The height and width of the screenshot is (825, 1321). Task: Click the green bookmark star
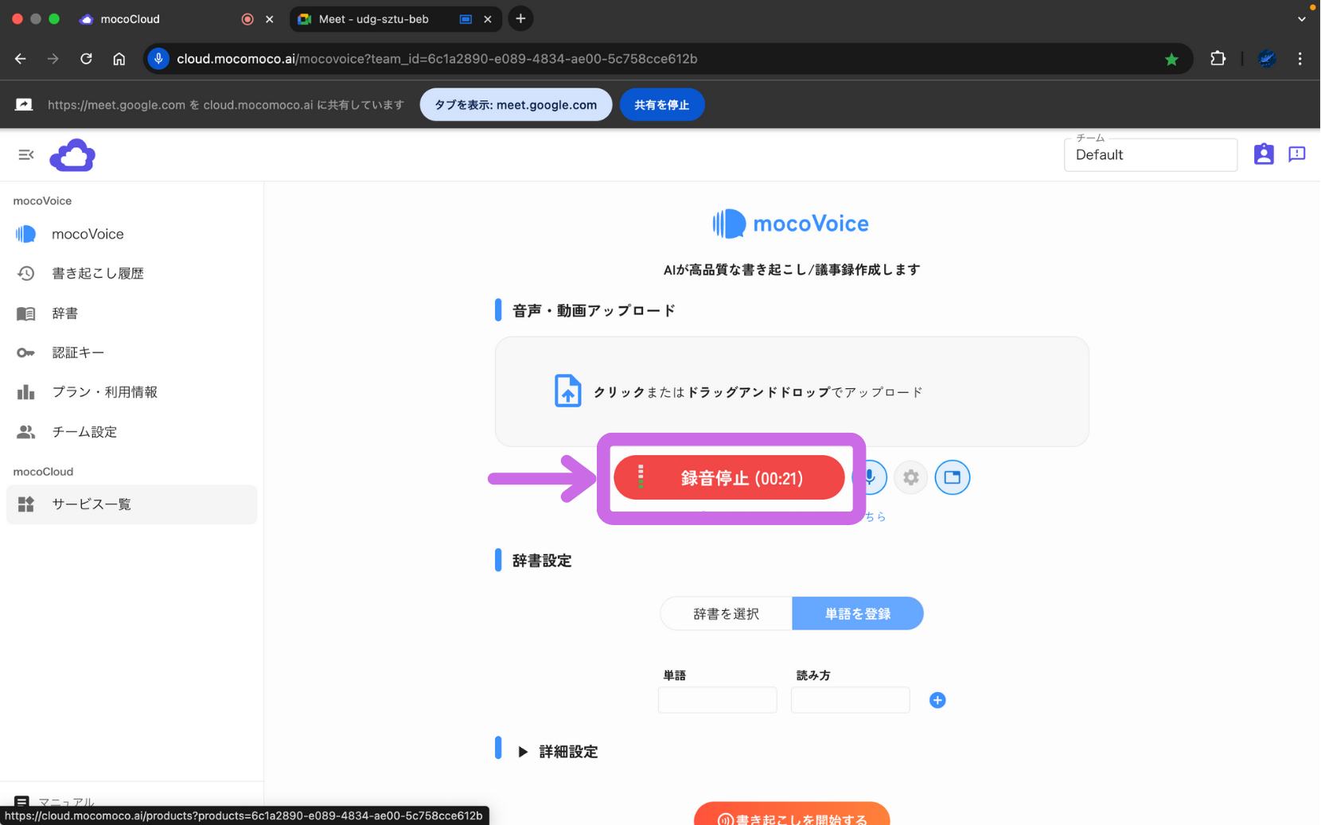[1171, 59]
